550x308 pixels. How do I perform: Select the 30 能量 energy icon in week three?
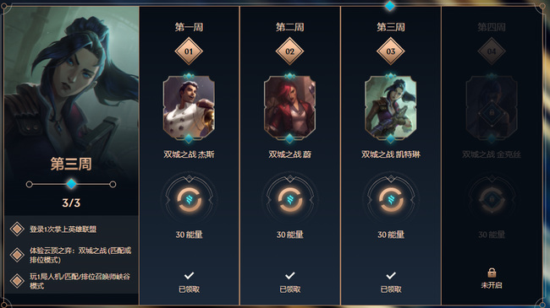point(391,199)
